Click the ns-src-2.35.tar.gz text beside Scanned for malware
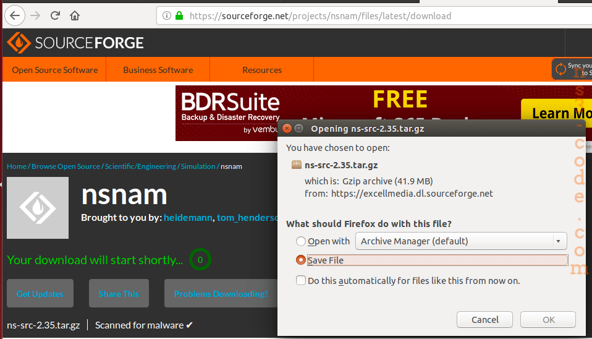This screenshot has width=592, height=339. click(43, 325)
